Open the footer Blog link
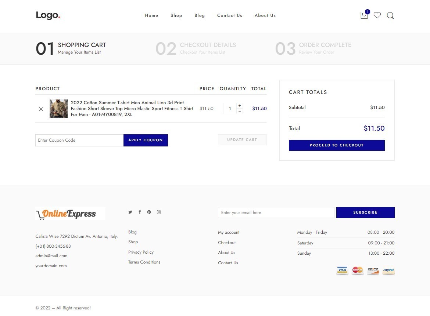Screen dimensions: 430x316 click(x=132, y=232)
